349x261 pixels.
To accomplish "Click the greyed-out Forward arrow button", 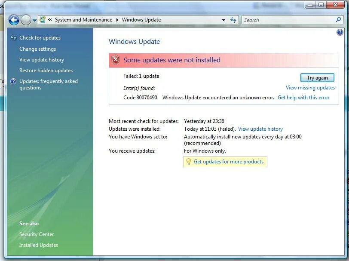I will pyautogui.click(x=26, y=20).
